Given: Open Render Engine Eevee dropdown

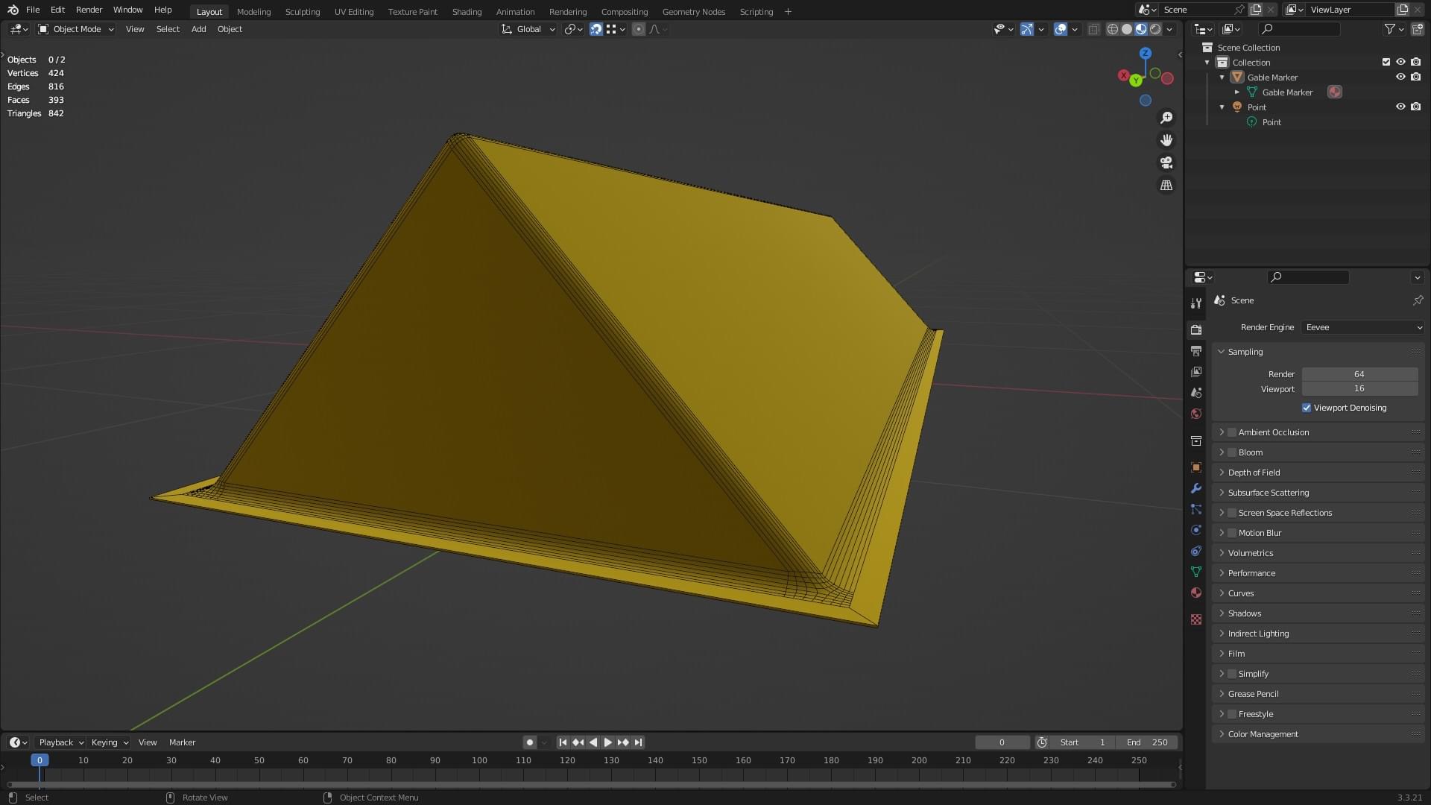Looking at the screenshot, I should tap(1363, 327).
